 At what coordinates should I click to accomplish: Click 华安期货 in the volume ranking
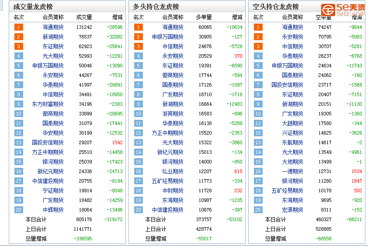pyautogui.click(x=53, y=133)
